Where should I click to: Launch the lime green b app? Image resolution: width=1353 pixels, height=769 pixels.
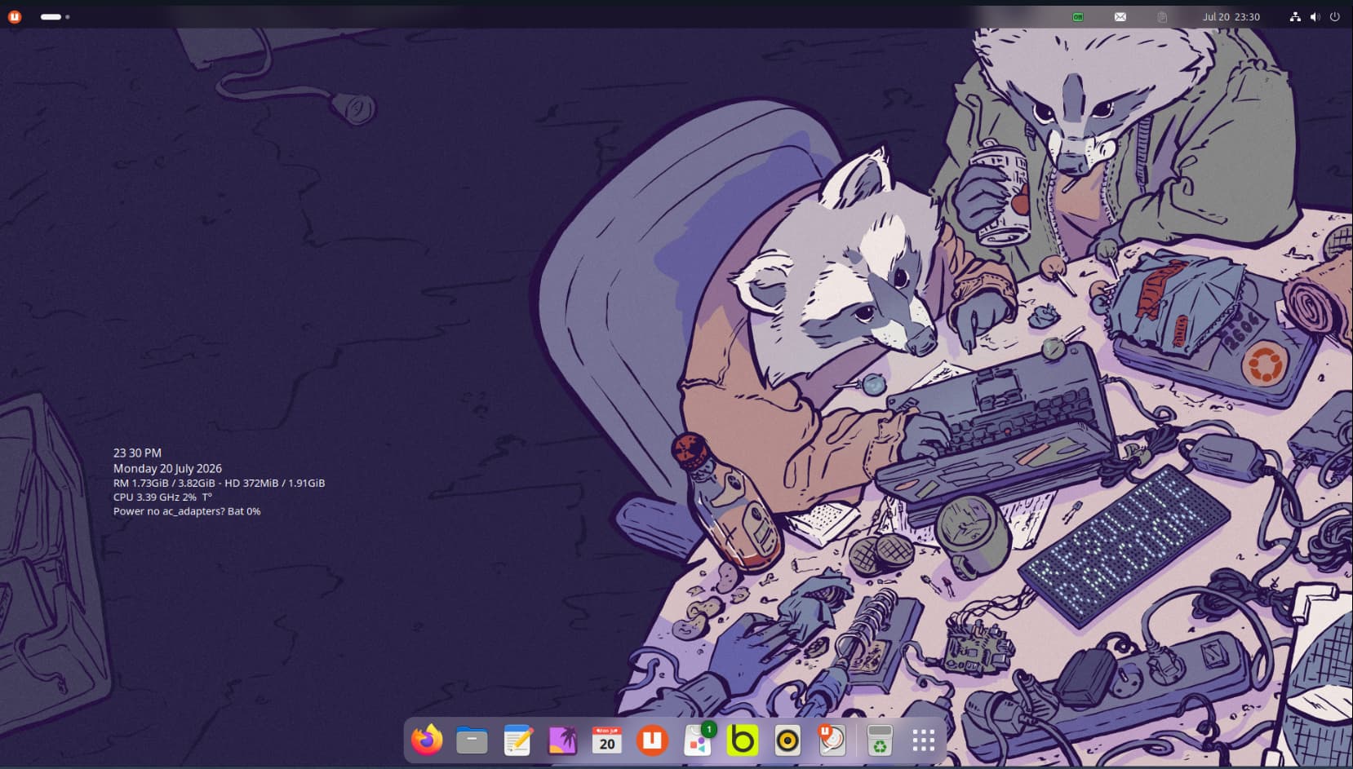coord(743,740)
